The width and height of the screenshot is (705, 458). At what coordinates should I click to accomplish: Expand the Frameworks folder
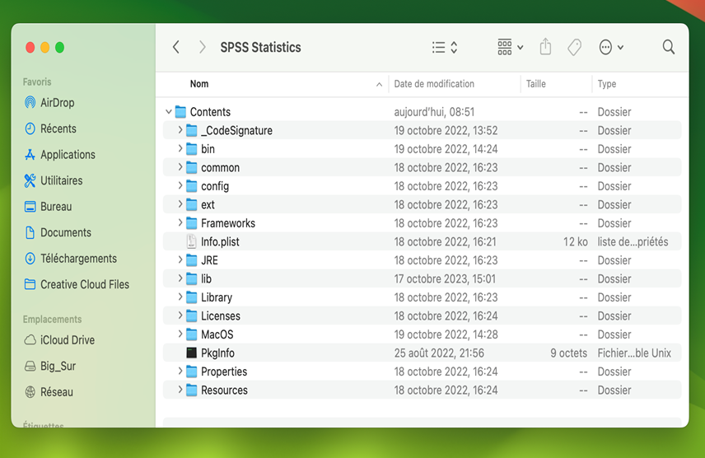point(180,223)
